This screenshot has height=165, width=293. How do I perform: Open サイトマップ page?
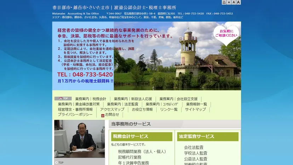(195, 109)
